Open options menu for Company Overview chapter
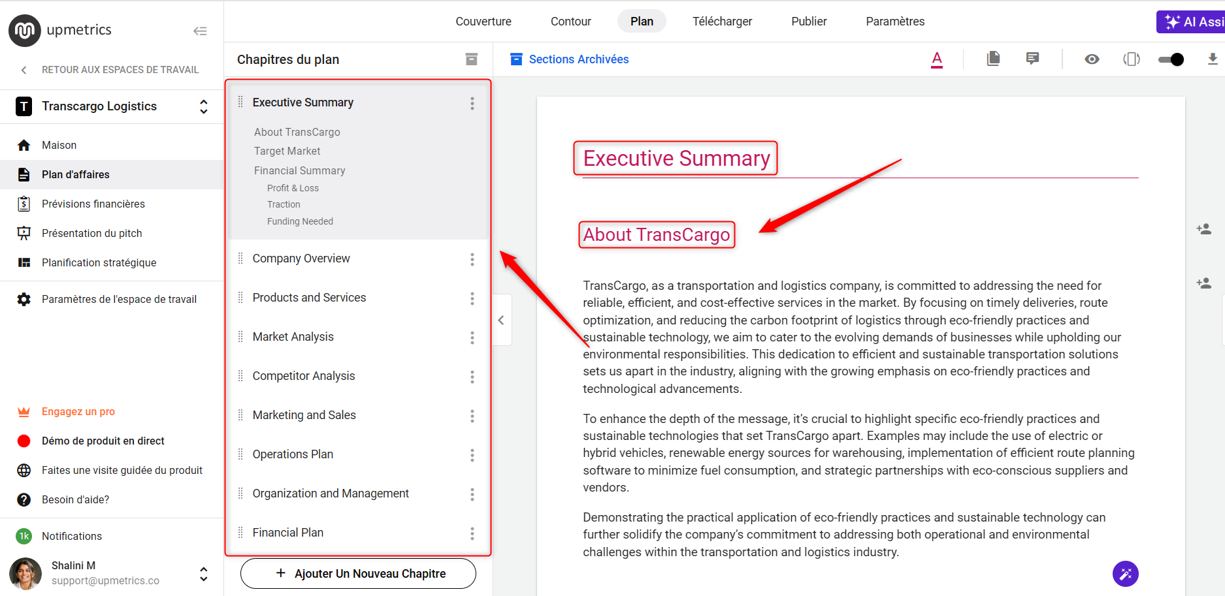Screen dimensions: 1225x596 pyautogui.click(x=472, y=259)
